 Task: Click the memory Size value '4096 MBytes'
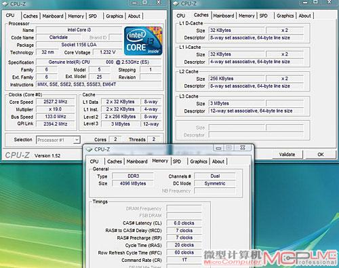pos(133,183)
